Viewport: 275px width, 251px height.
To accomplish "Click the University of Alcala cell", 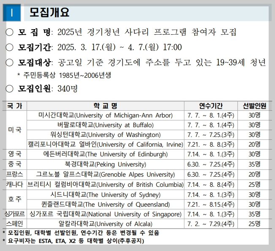I will pyautogui.click(x=106, y=224).
